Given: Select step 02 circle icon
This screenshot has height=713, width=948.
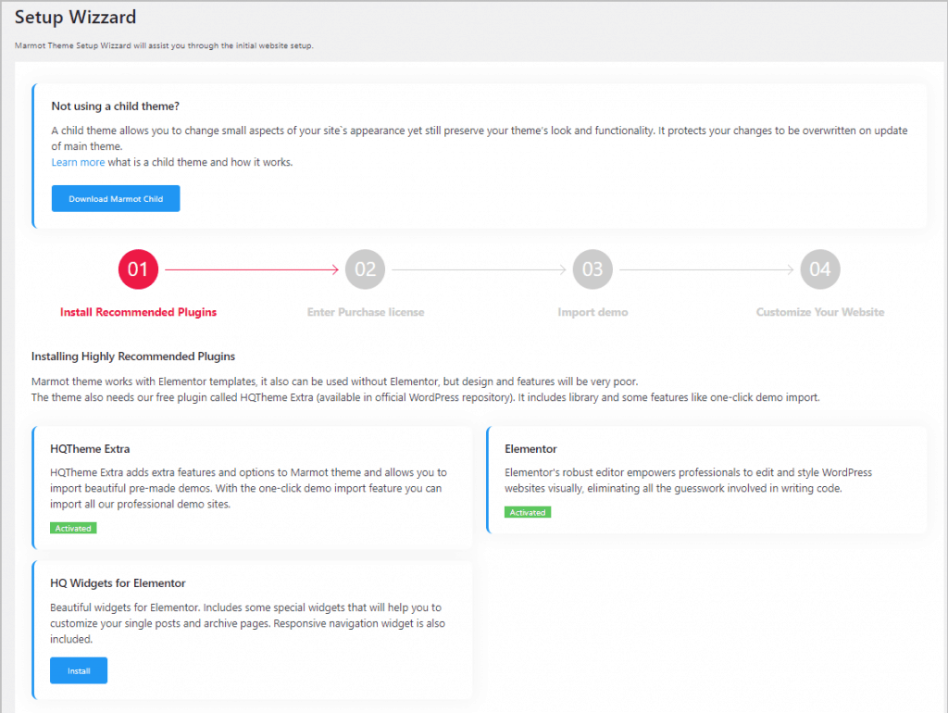Looking at the screenshot, I should point(366,269).
